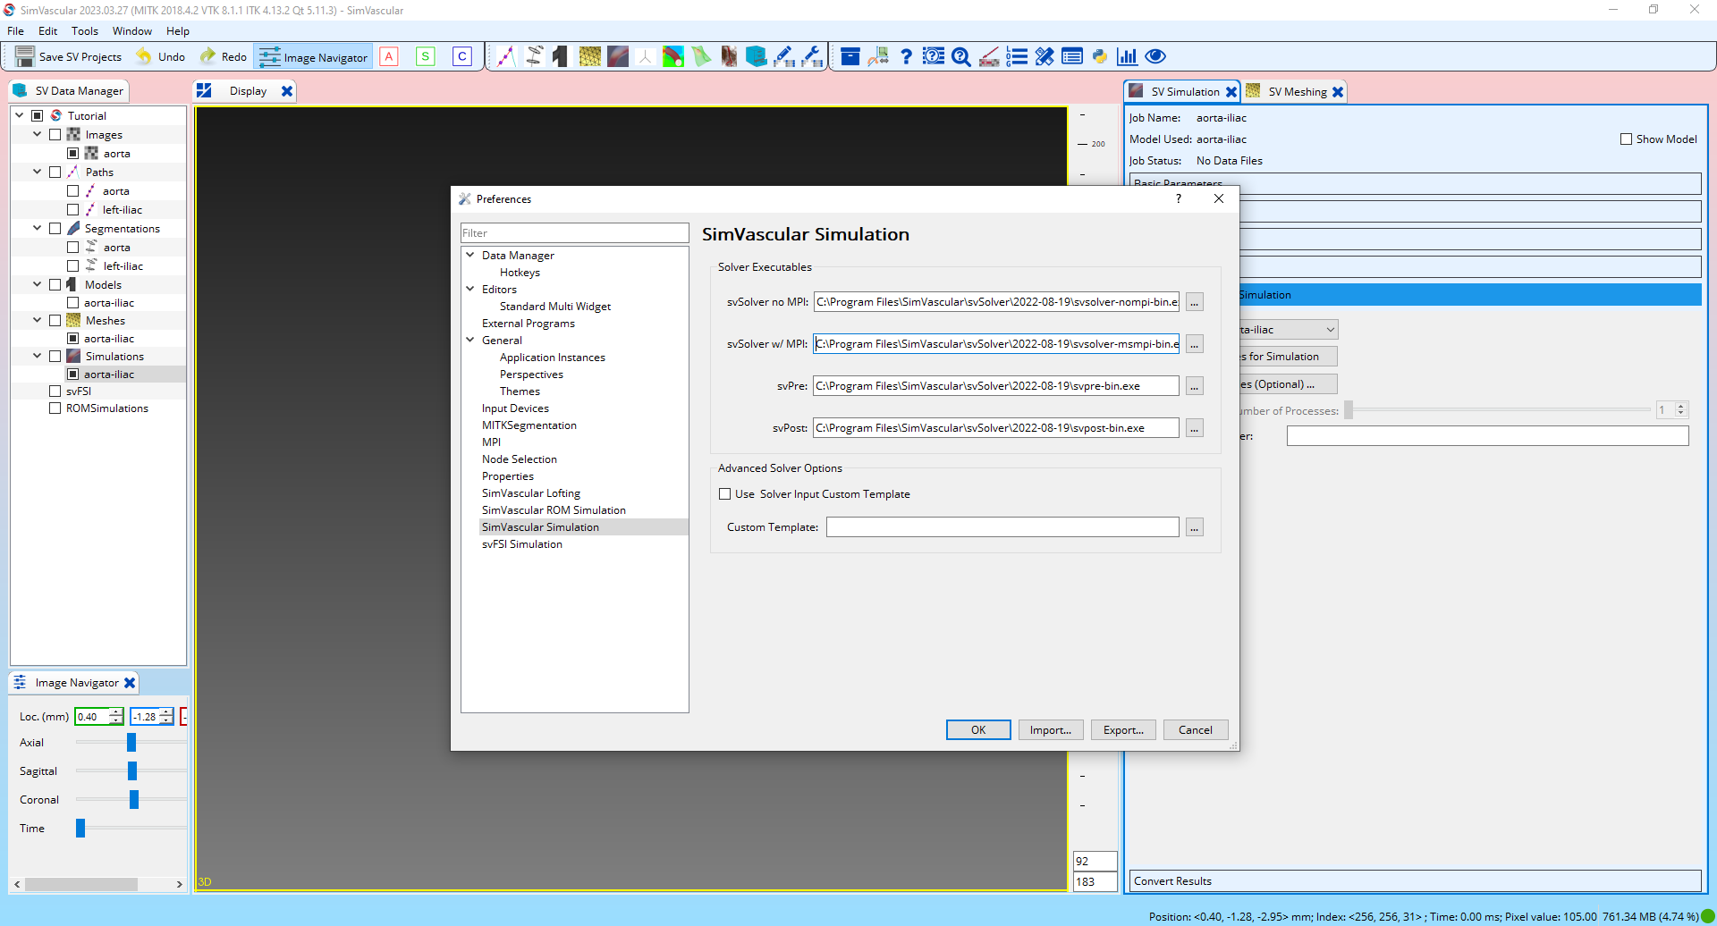
Task: Toggle the blue C coronal view button
Action: pyautogui.click(x=462, y=56)
